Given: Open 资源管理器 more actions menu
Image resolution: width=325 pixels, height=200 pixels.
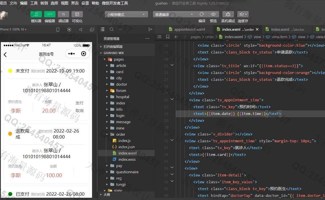Looking at the screenshot, I should 147,38.
